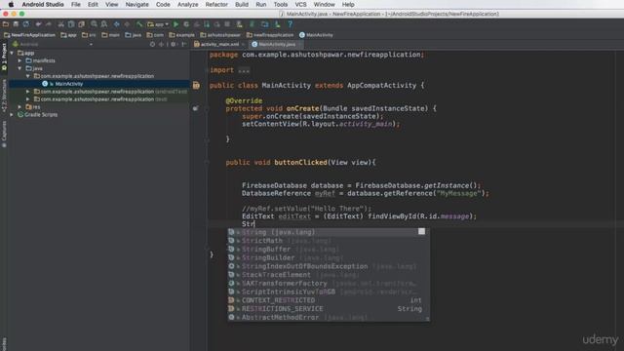
Task: Open the Android Studio app menu
Action: tap(43, 4)
